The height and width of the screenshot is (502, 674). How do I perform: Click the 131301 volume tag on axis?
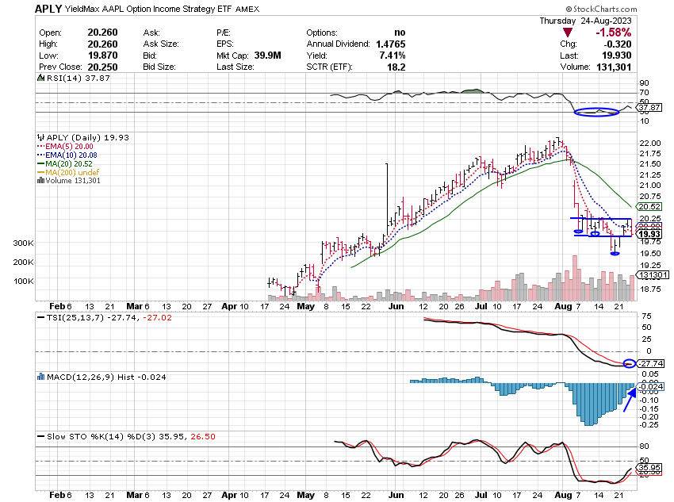point(652,275)
